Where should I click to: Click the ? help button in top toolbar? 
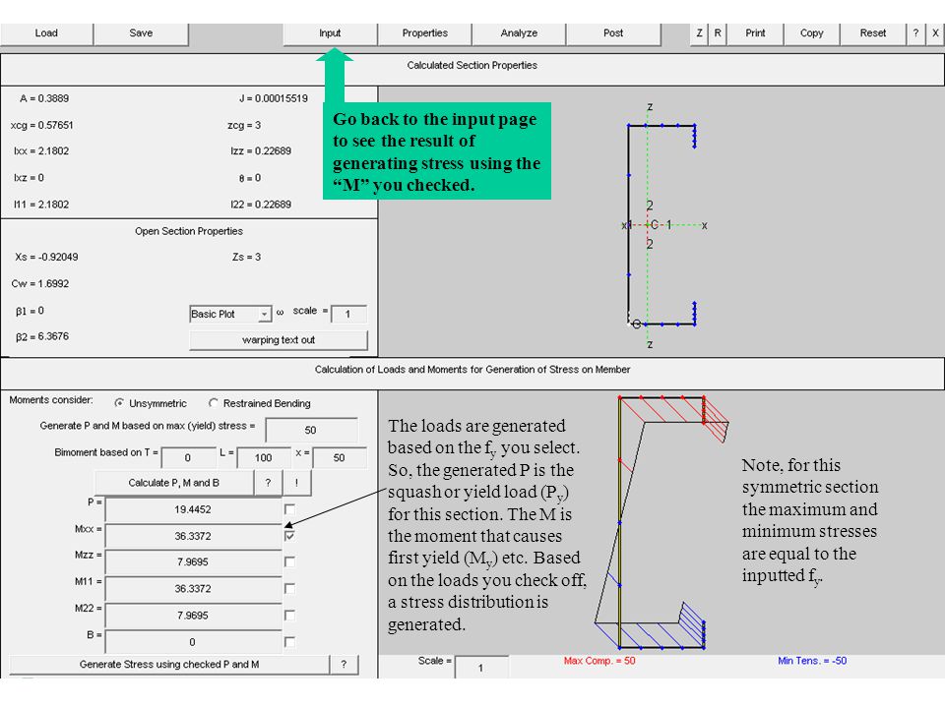[916, 33]
